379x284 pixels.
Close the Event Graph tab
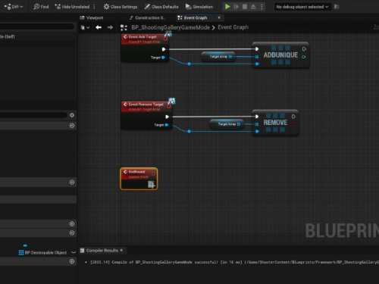point(219,17)
